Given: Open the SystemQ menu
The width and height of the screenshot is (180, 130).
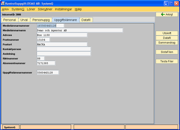Looking at the screenshot, I should coord(18,9).
